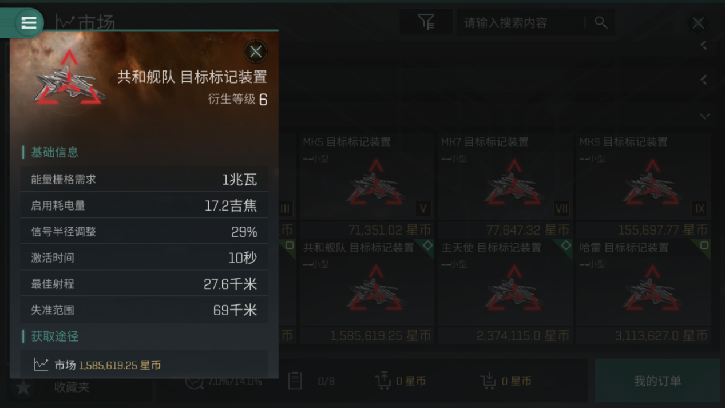Screen dimensions: 725x408
Task: Focus the search content input field
Action: (x=522, y=22)
